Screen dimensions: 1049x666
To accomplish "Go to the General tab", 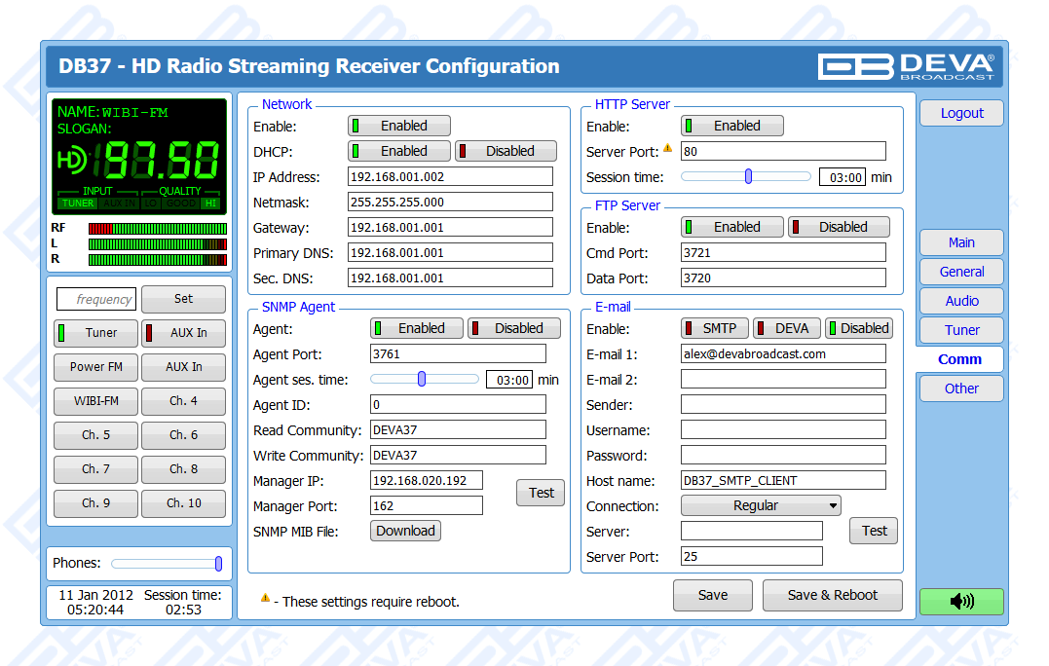I will pyautogui.click(x=961, y=272).
